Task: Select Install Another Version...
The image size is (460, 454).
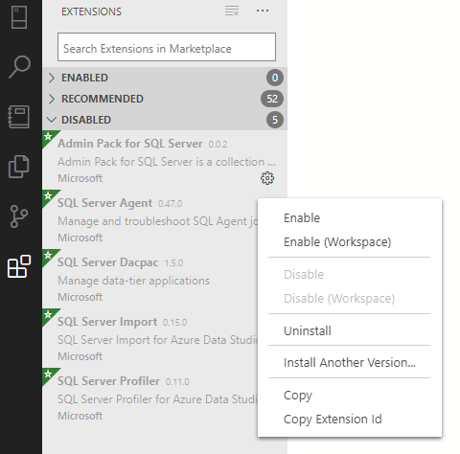Action: pos(350,362)
